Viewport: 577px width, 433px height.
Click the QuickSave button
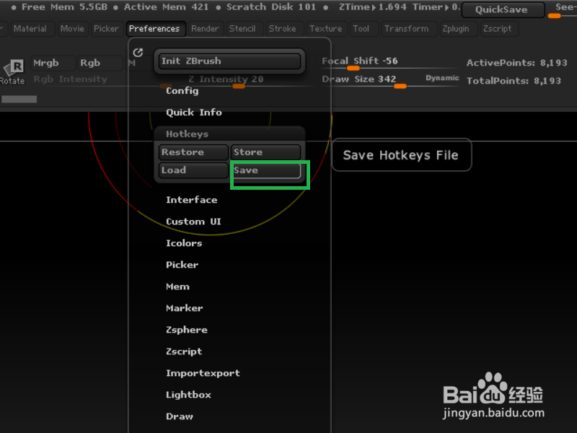(x=503, y=10)
